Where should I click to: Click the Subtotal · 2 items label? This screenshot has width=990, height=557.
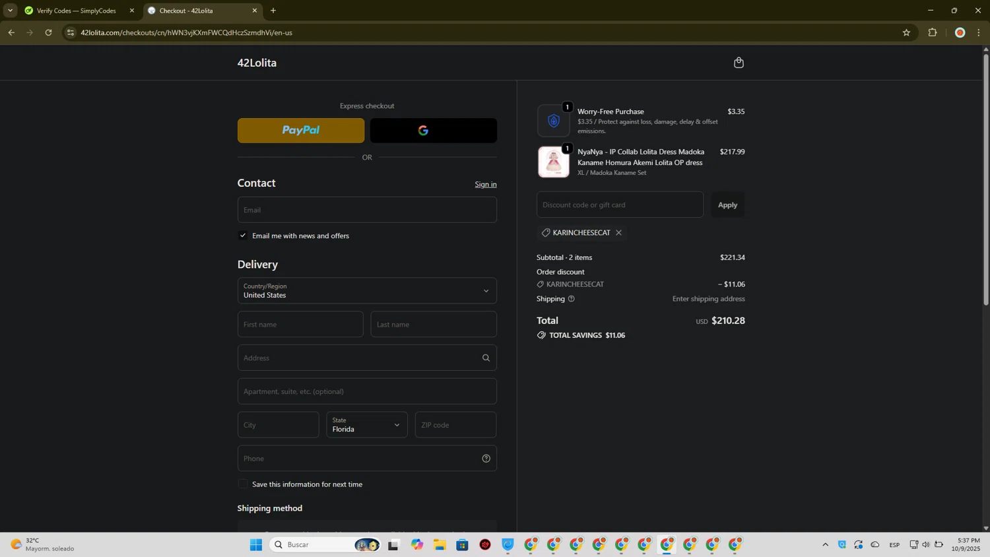[564, 257]
